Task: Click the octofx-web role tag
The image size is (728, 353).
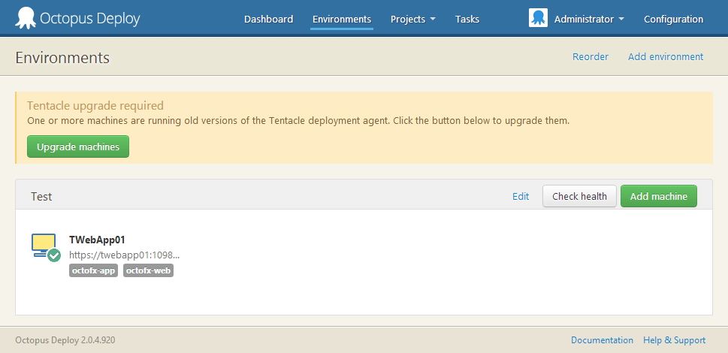Action: 148,270
